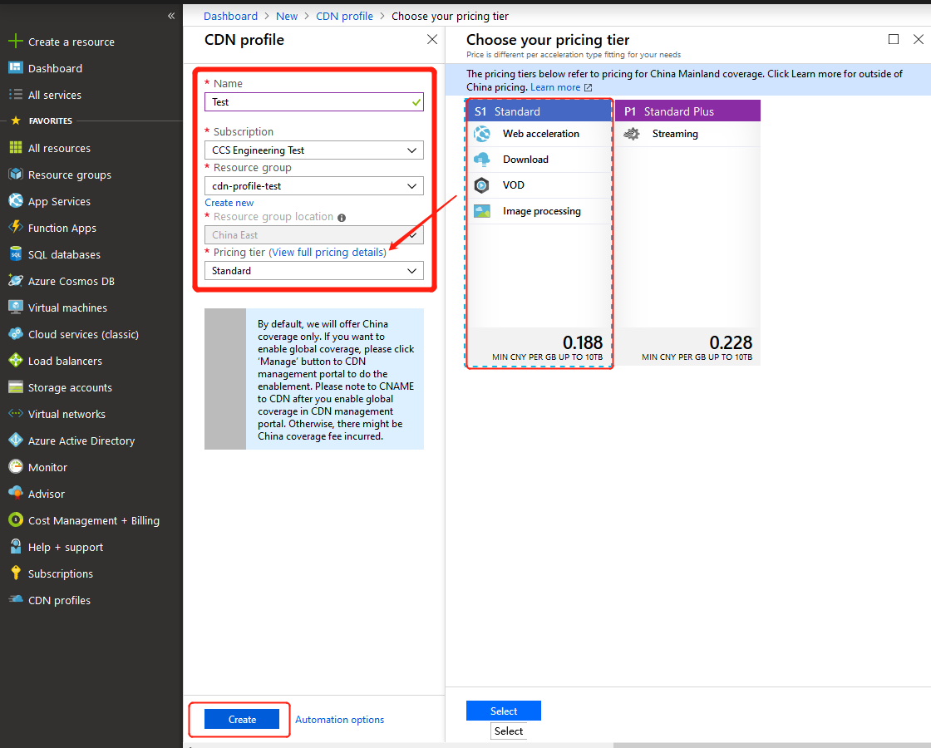Click the Name input field containing Test
931x748 pixels.
313,102
